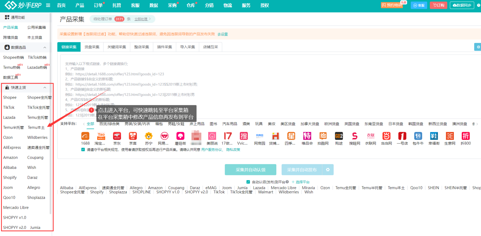Select the 蘑菇街 platform icon
This screenshot has height=236, width=481.
(180, 136)
